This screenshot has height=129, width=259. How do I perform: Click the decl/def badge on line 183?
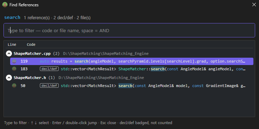click(x=49, y=69)
